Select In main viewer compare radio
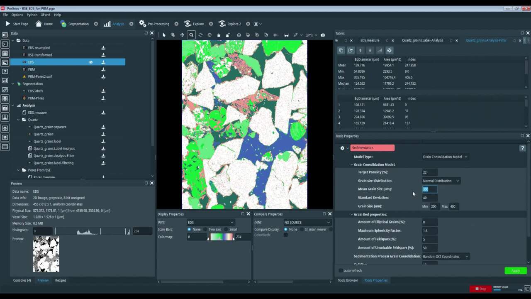This screenshot has height=299, width=531. [302, 229]
